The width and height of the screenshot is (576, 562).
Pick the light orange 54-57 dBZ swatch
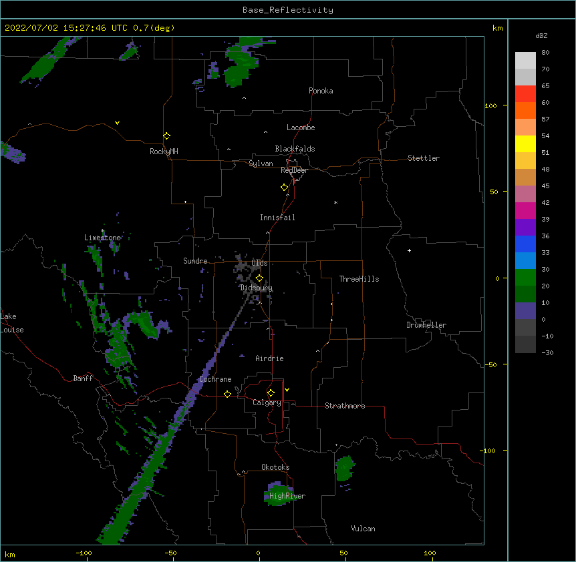coord(525,127)
